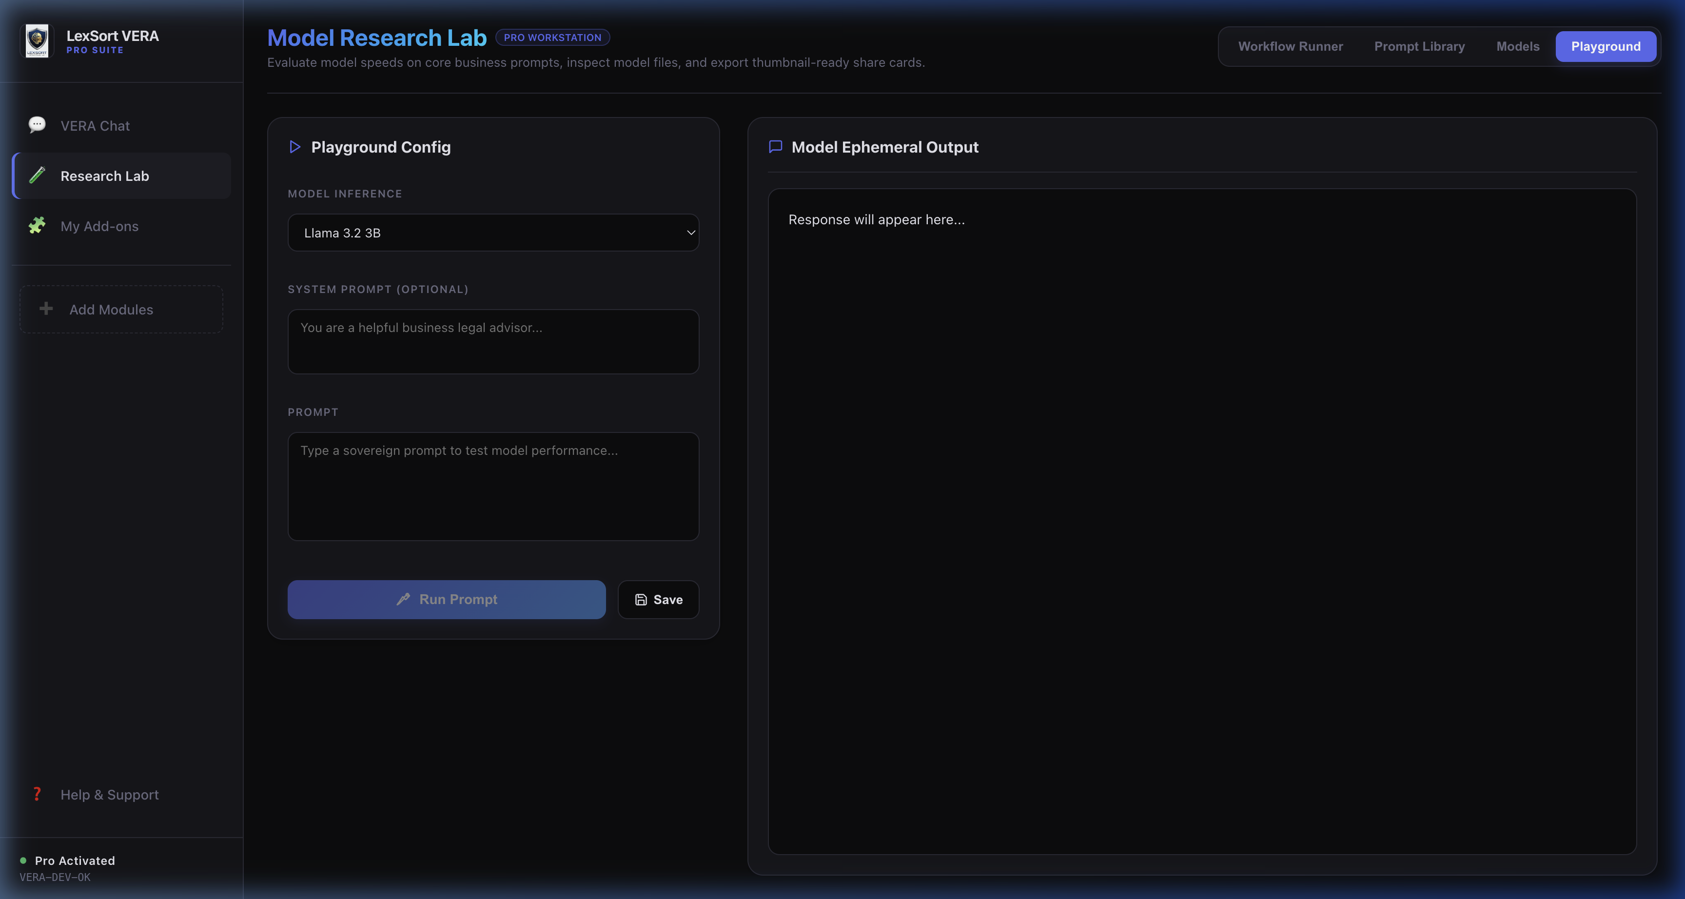Image resolution: width=1685 pixels, height=899 pixels.
Task: Click the LexSort VERA title text
Action: pos(113,36)
